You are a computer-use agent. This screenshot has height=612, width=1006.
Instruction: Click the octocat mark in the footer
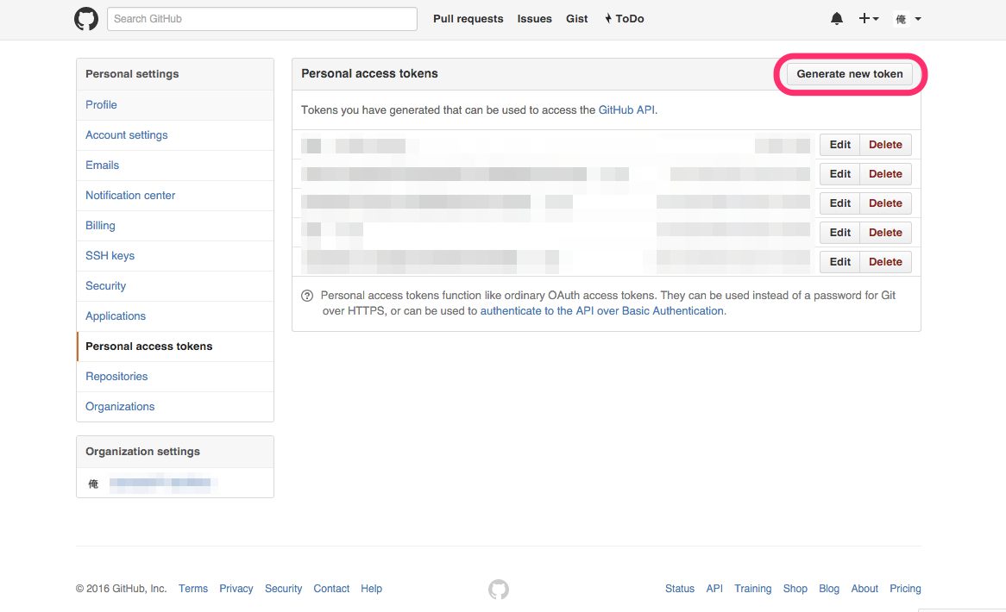pos(498,590)
